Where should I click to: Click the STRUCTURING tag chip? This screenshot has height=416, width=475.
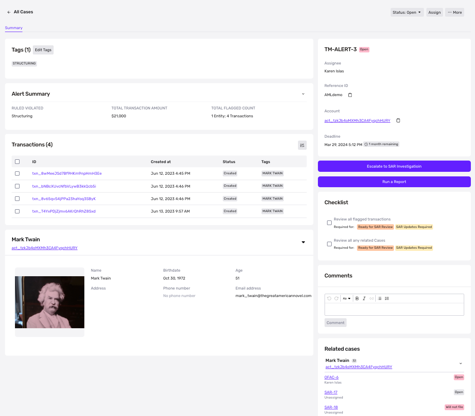coord(24,63)
